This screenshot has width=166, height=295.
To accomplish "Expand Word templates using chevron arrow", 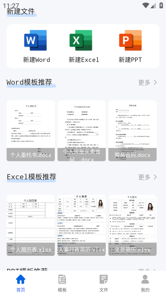I will point(155,83).
